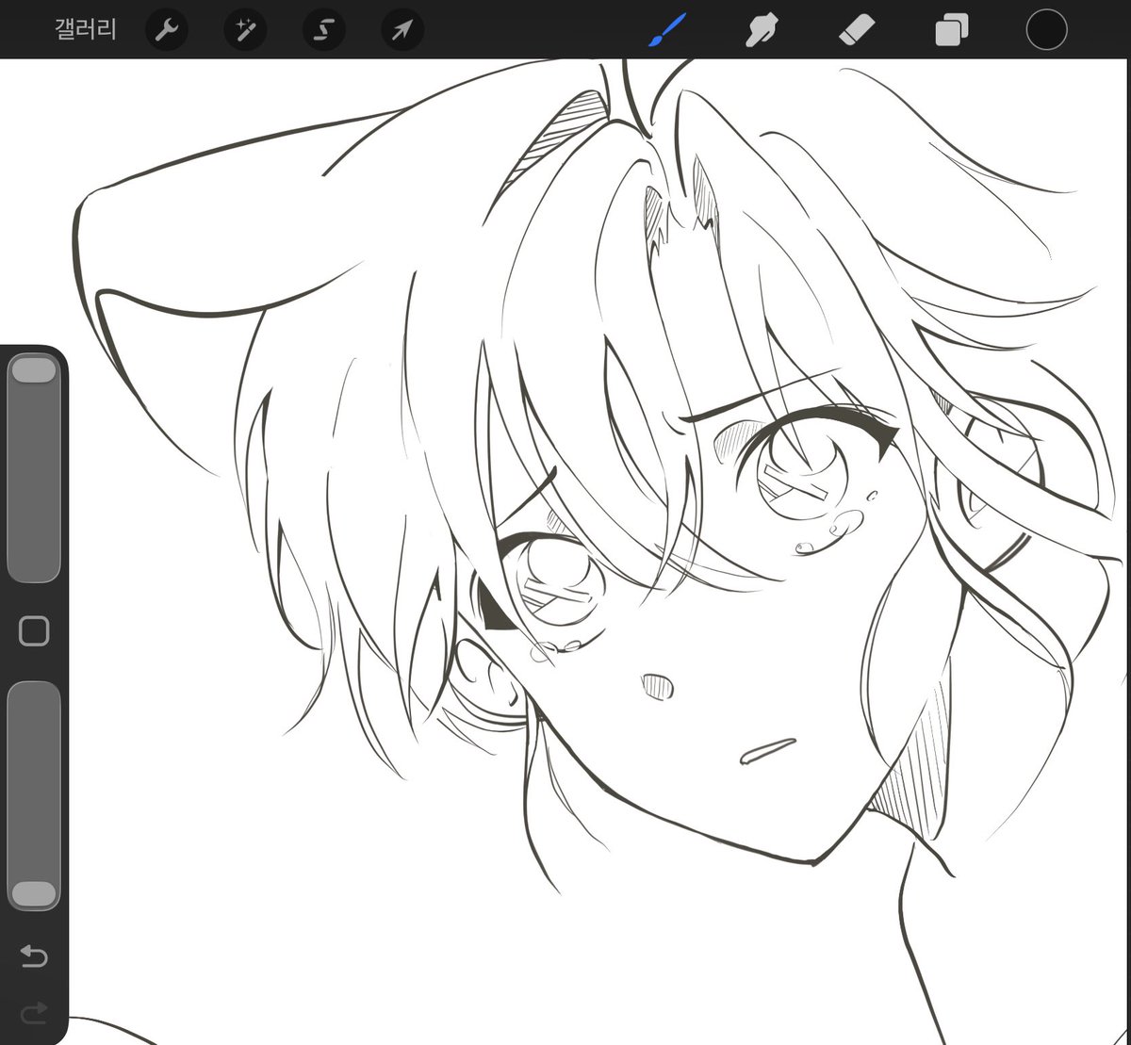This screenshot has height=1045, width=1131.
Task: Open the Adjustments magic wand menu
Action: click(x=245, y=31)
